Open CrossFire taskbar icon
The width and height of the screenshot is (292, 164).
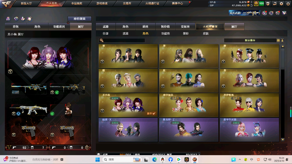pos(195,159)
